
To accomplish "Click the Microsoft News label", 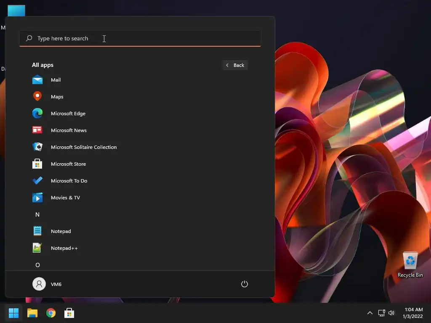I will [69, 130].
